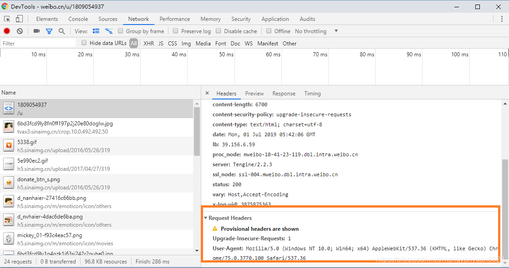The height and width of the screenshot is (268, 509).
Task: Click the d_nvhaier-4dac6de6ba.png icon
Action: tap(9, 220)
